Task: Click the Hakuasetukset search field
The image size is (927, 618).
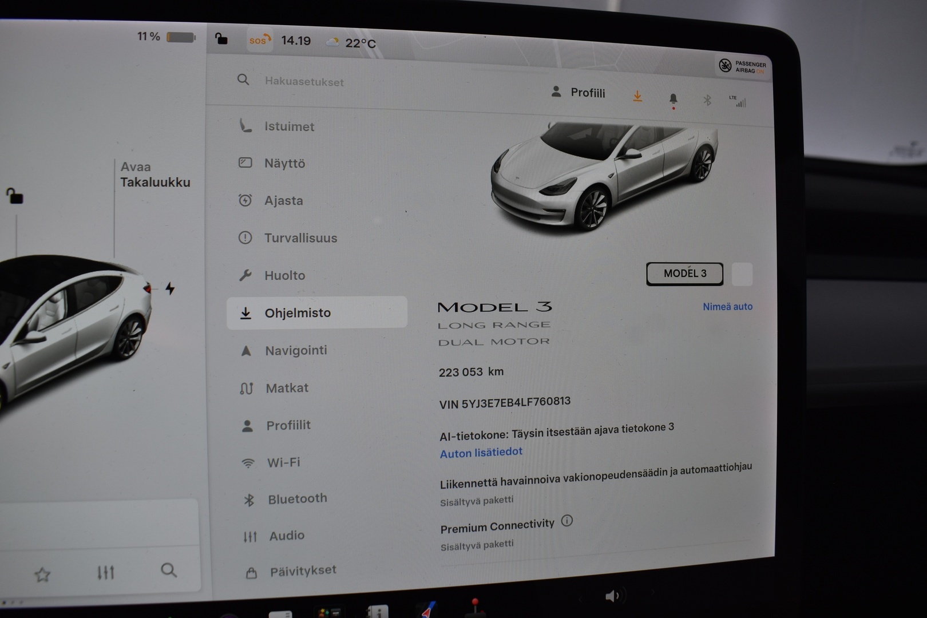Action: coord(304,82)
